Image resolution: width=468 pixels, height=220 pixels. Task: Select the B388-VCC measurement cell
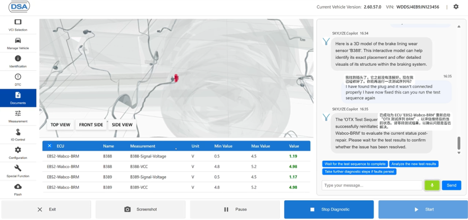(139, 167)
